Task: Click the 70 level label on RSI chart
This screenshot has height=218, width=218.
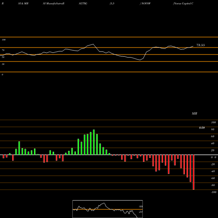Action: 3,50
